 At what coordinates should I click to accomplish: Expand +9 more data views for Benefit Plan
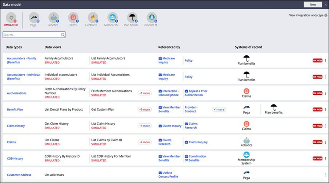144,110
